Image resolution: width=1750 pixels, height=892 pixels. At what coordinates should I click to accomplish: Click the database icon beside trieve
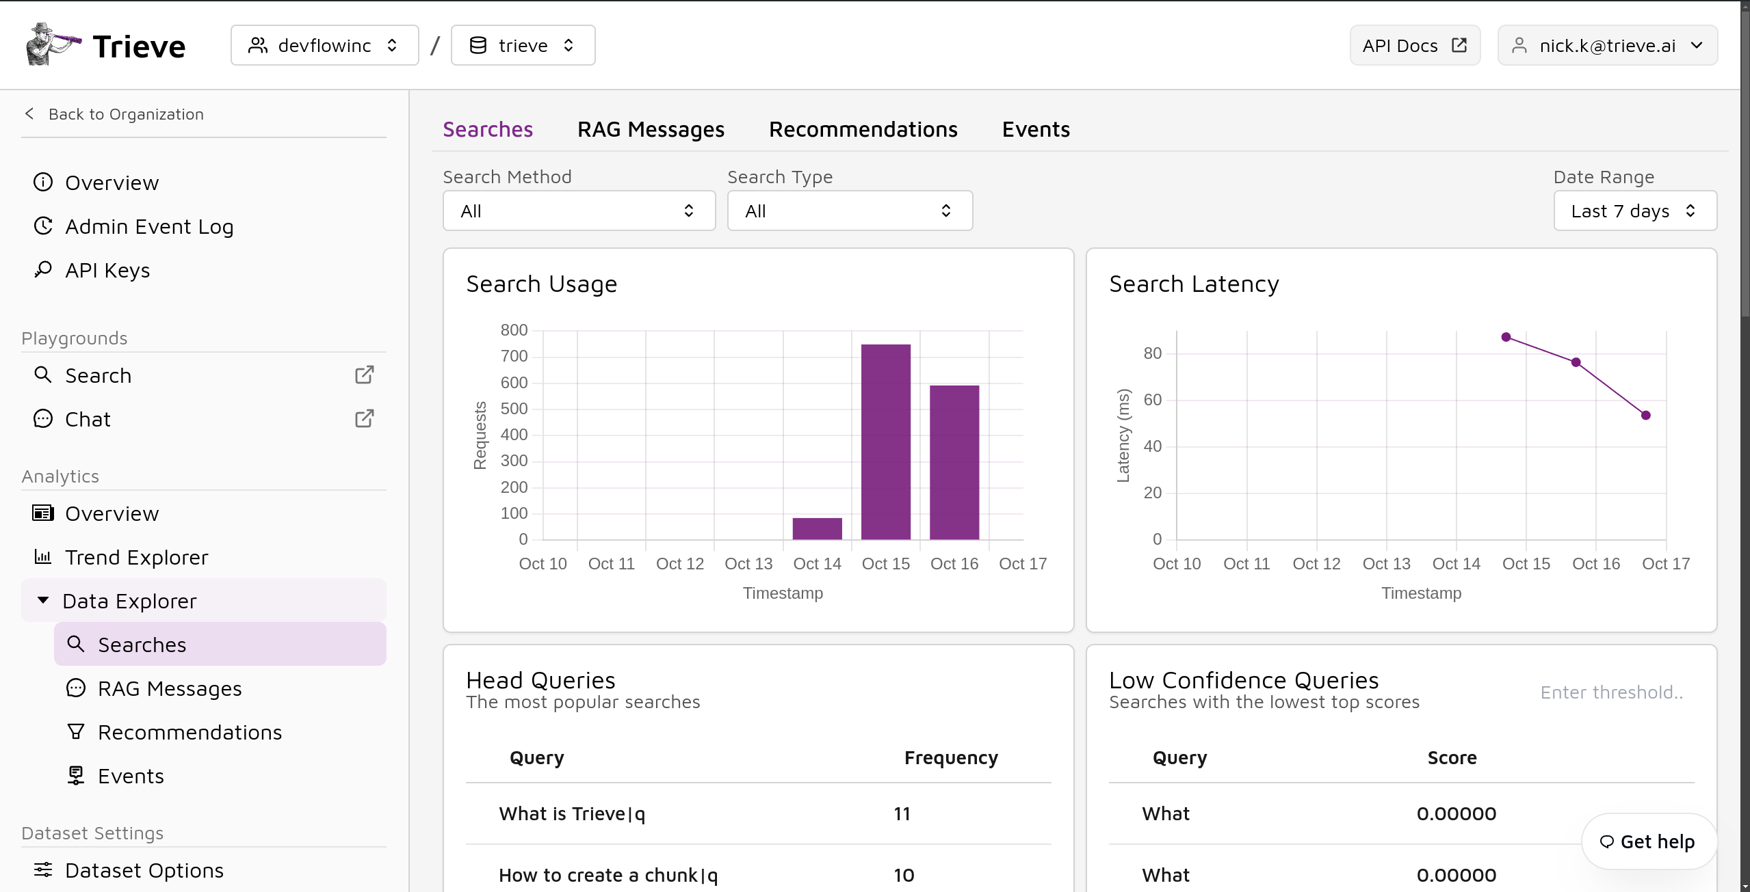tap(478, 46)
